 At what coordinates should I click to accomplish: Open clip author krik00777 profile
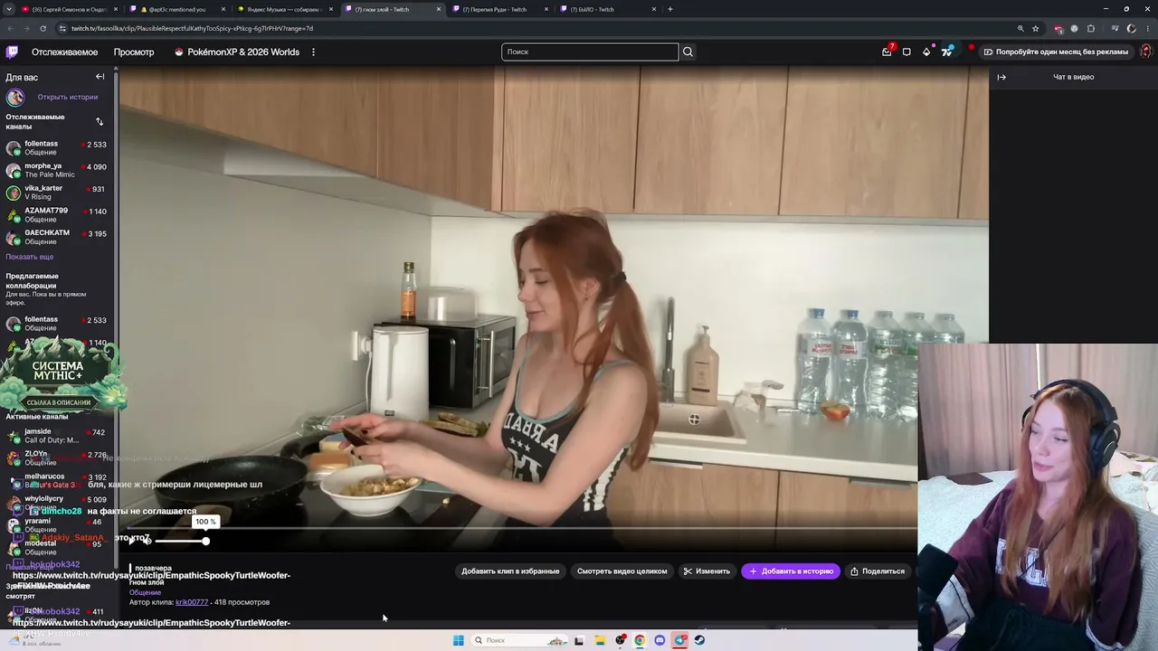(192, 602)
